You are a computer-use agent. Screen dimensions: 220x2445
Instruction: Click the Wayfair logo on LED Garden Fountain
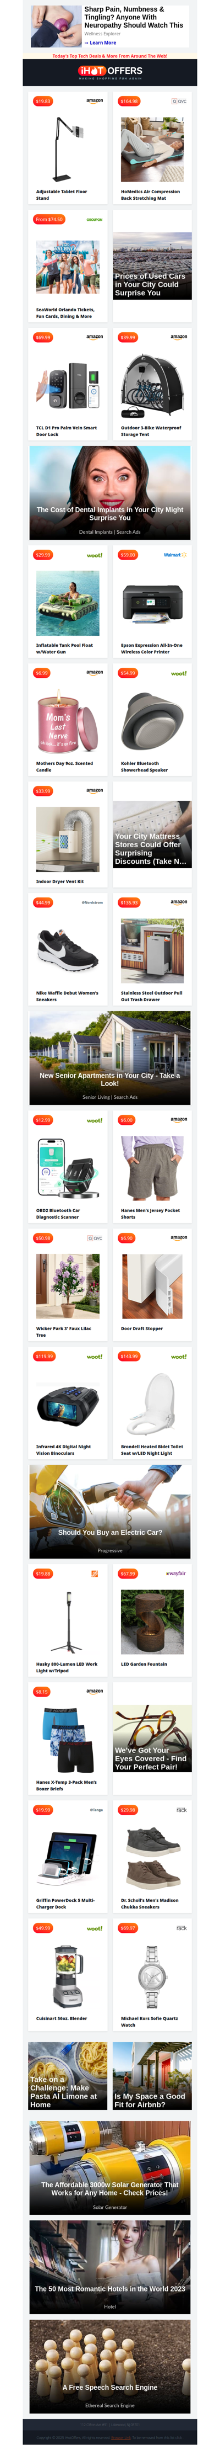(x=177, y=1573)
